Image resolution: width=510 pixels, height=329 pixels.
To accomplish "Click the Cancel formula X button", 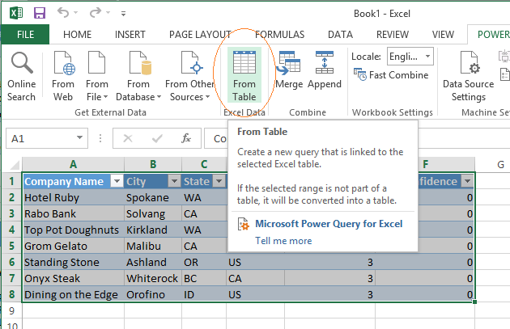I will [128, 139].
